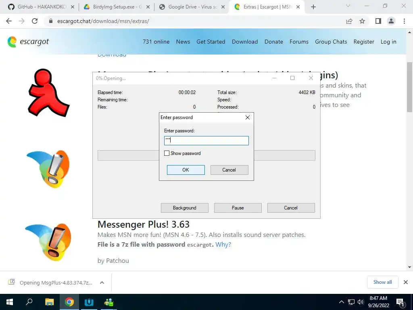
Task: Click the volume tray icon
Action: pyautogui.click(x=361, y=302)
